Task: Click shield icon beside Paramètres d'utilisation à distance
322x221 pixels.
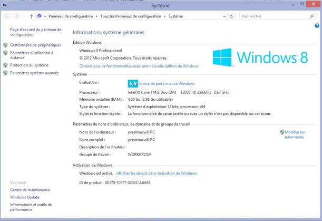Action: coord(5,53)
